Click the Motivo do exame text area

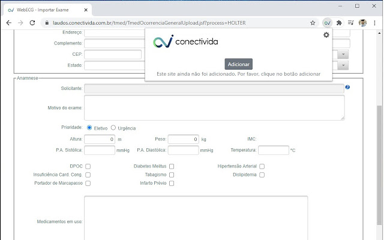[x=214, y=108]
